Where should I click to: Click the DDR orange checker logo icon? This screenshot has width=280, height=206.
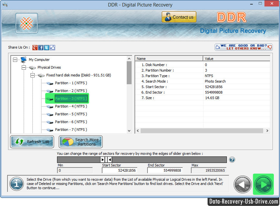pyautogui.click(x=27, y=23)
